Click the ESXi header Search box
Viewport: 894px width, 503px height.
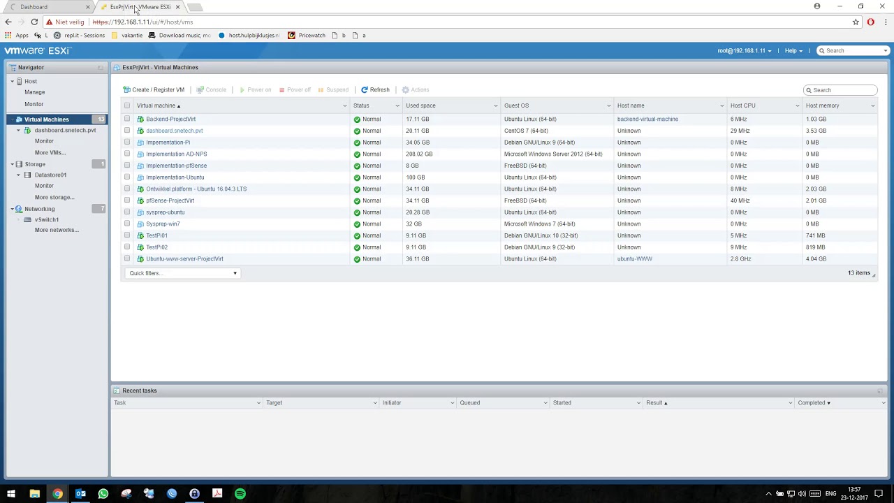(x=853, y=51)
